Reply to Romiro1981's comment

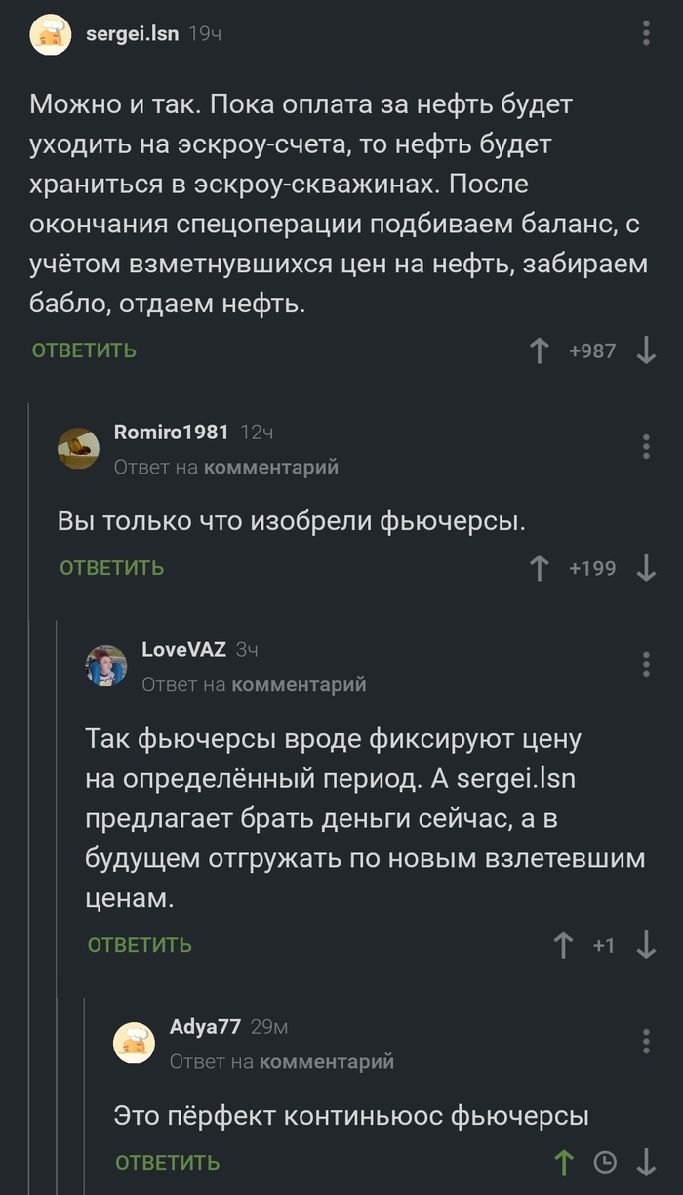click(111, 568)
